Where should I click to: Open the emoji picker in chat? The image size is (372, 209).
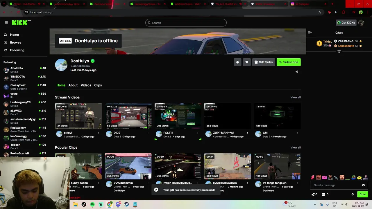point(363,185)
